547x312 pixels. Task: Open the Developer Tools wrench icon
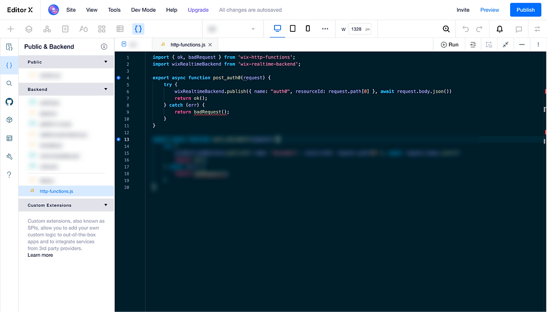9,156
